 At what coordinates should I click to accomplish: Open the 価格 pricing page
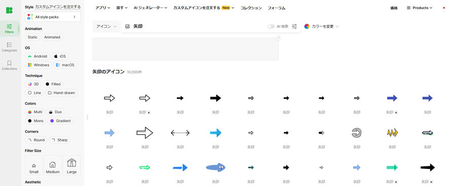tap(394, 8)
